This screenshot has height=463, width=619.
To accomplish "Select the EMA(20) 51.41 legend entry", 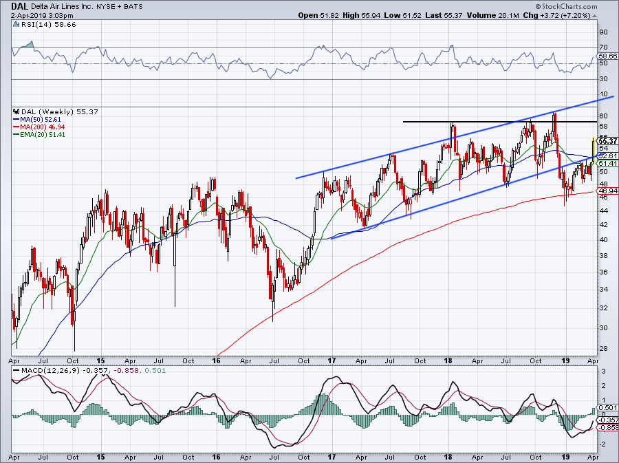I will (x=39, y=134).
